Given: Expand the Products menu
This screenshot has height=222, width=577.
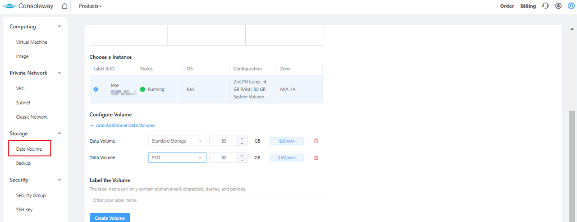Looking at the screenshot, I should tap(90, 6).
